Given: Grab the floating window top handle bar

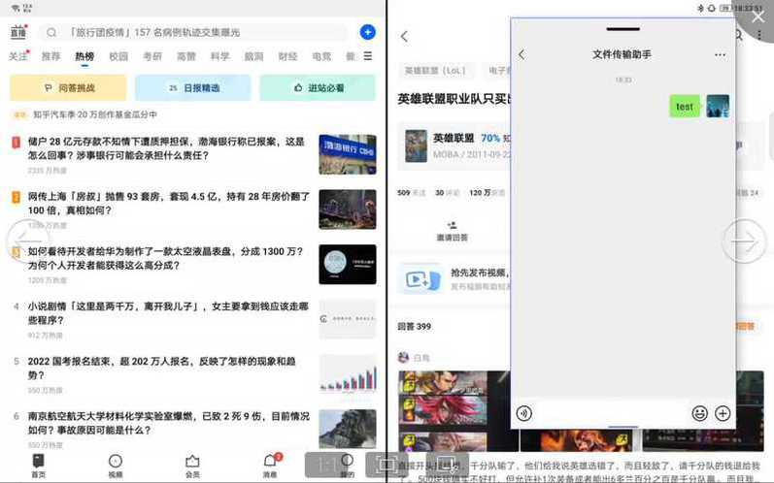Looking at the screenshot, I should pos(623,29).
